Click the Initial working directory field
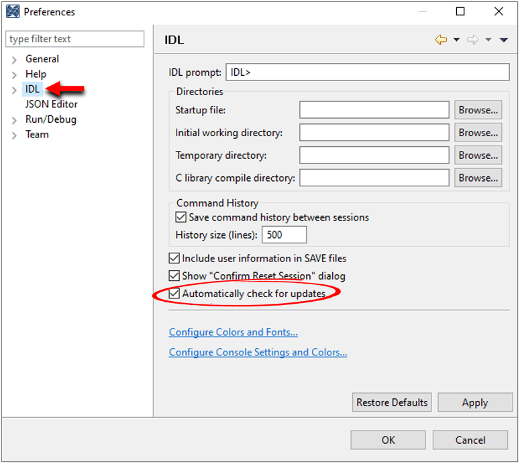The width and height of the screenshot is (522, 466). coord(374,132)
